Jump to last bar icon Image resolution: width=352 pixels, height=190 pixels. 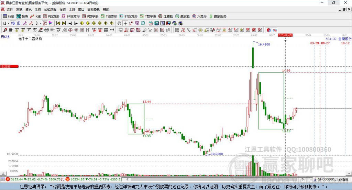tap(64, 23)
